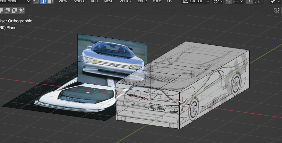The height and width of the screenshot is (143, 282).
Task: Open the Face menu
Action: (x=157, y=1)
